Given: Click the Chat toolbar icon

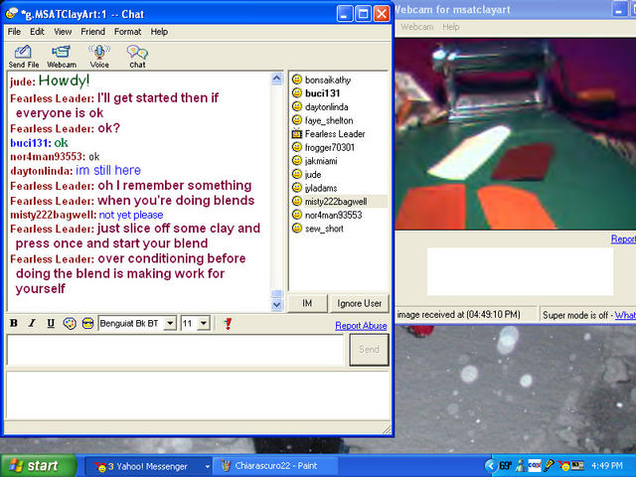Looking at the screenshot, I should point(137,57).
